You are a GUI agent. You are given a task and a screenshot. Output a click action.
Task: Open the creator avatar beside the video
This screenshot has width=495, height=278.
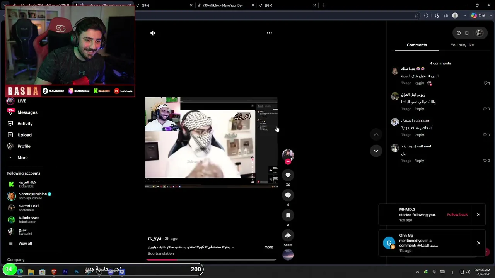[x=288, y=155]
